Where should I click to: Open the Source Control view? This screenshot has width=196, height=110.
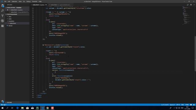tap(2, 16)
